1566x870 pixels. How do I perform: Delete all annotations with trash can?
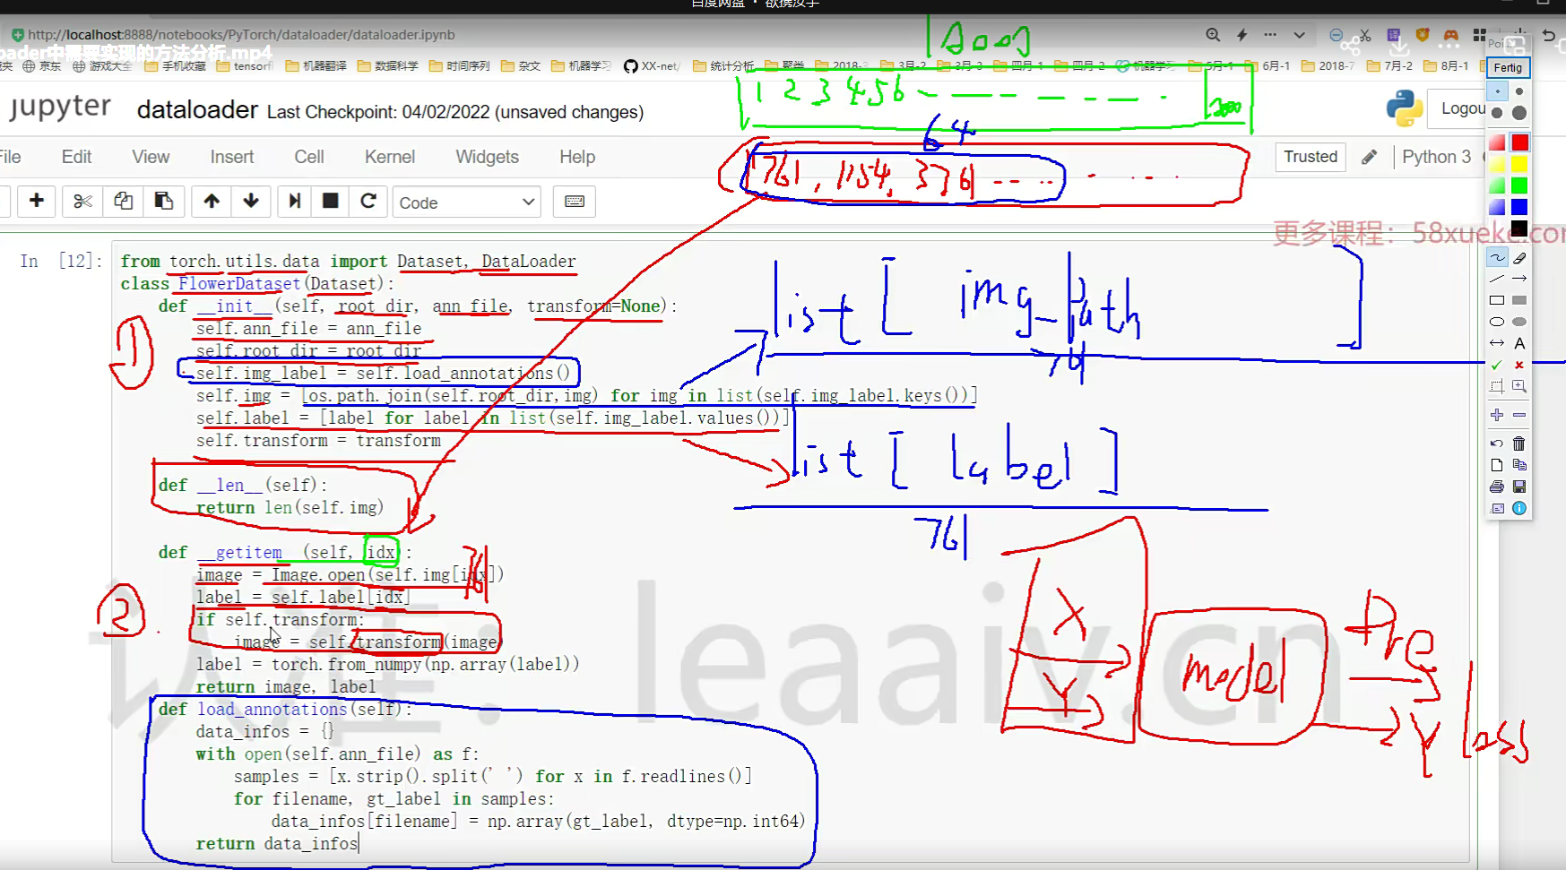[1519, 444]
